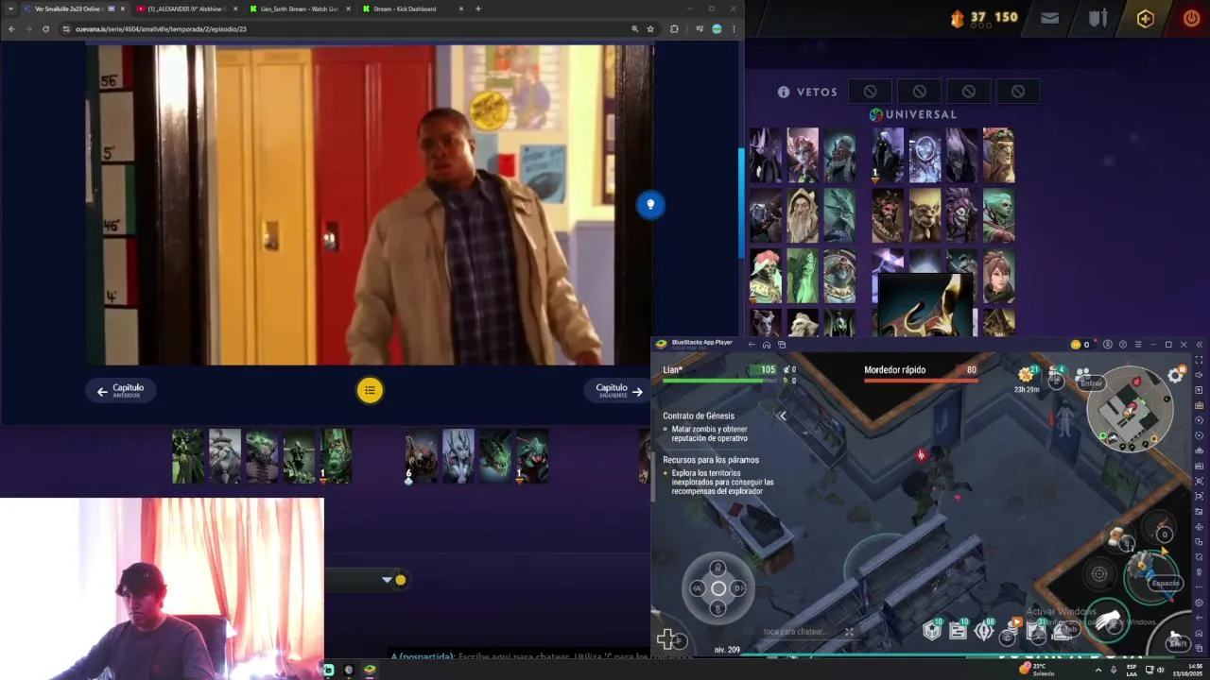Pick the yellow goblin-faced hero portrait
The image size is (1210, 680).
click(925, 215)
